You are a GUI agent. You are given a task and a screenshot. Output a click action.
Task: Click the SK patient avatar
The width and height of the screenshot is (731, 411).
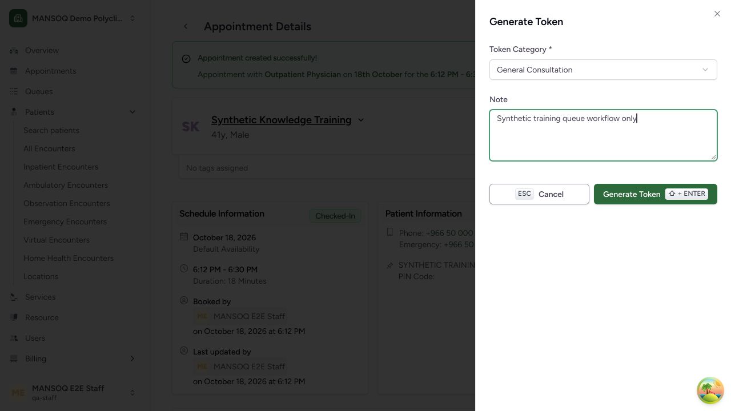pyautogui.click(x=190, y=127)
